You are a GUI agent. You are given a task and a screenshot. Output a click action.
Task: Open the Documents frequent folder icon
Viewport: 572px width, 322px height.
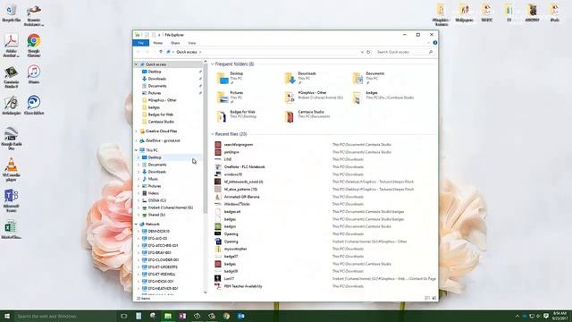pos(357,78)
